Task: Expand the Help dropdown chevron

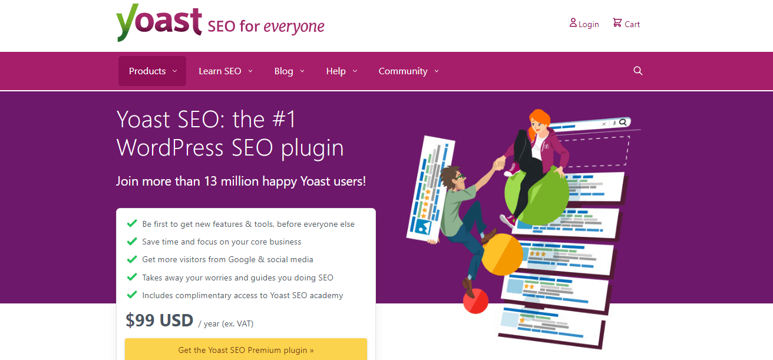Action: click(x=355, y=71)
